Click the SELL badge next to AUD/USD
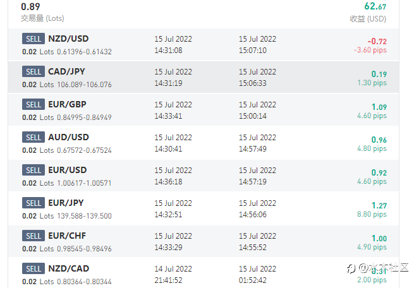This screenshot has width=414, height=288. tap(33, 137)
